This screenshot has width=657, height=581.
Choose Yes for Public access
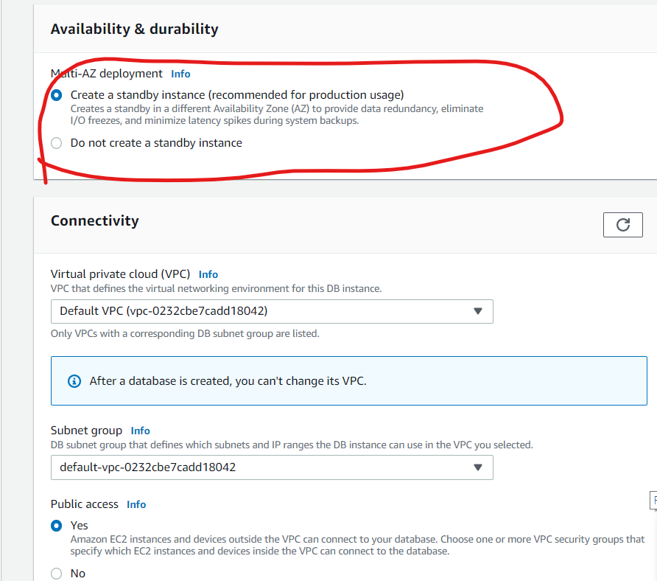click(x=56, y=526)
